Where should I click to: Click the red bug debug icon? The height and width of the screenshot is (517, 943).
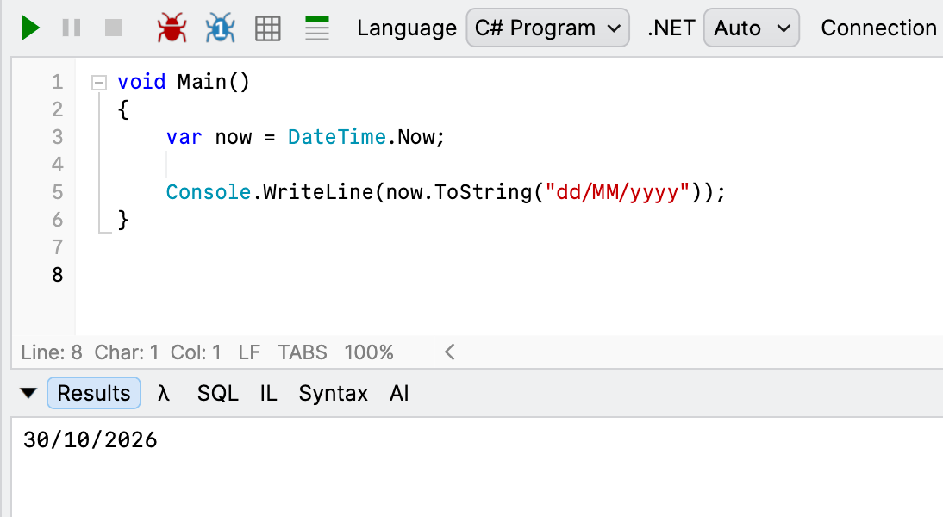coord(172,28)
